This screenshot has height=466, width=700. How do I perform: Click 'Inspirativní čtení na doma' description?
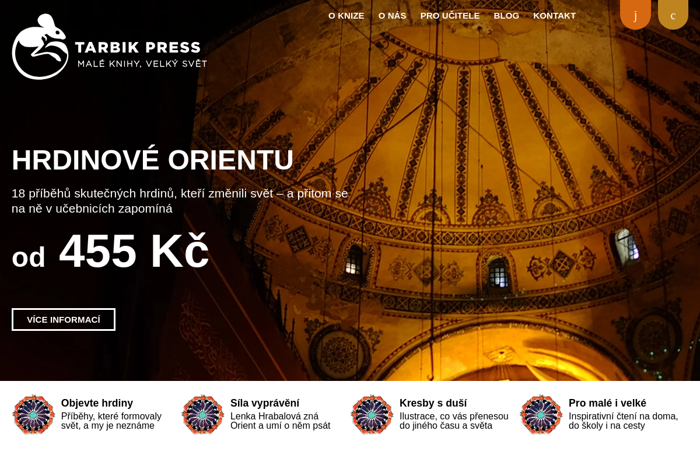(623, 421)
